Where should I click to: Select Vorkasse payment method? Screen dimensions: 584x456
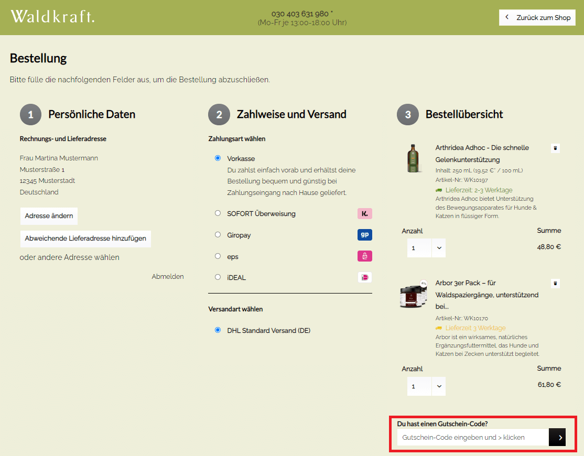click(218, 158)
